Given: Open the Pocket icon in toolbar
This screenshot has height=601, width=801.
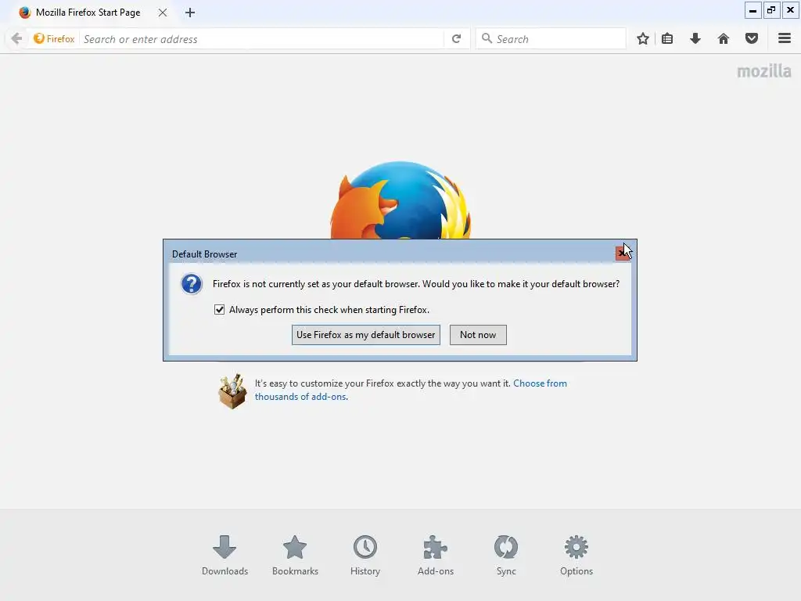Looking at the screenshot, I should (752, 39).
